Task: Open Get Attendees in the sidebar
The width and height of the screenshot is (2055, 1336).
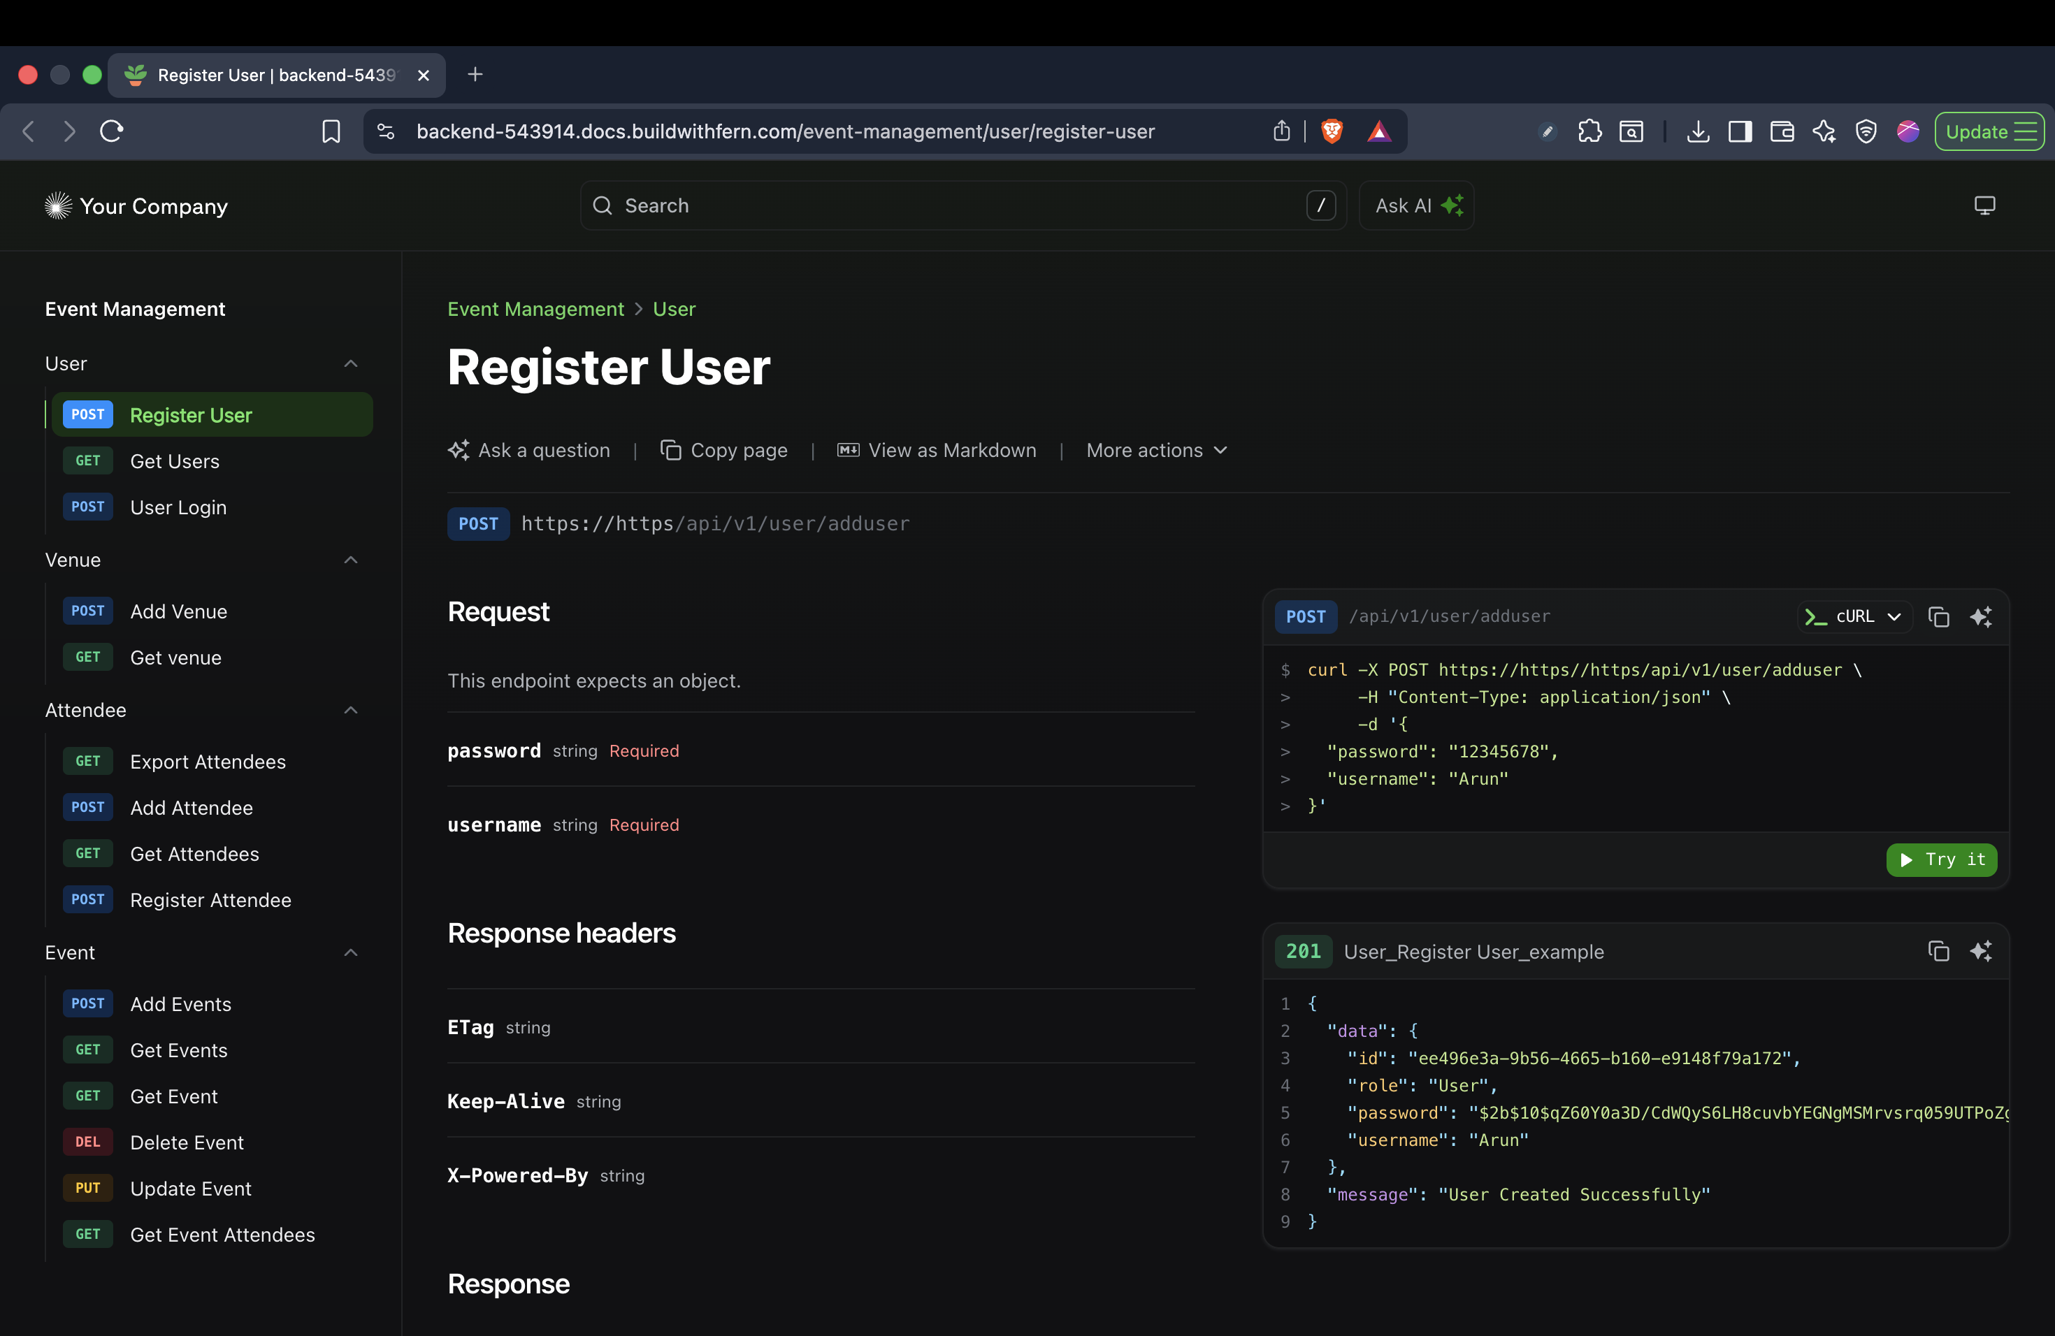Action: click(212, 854)
